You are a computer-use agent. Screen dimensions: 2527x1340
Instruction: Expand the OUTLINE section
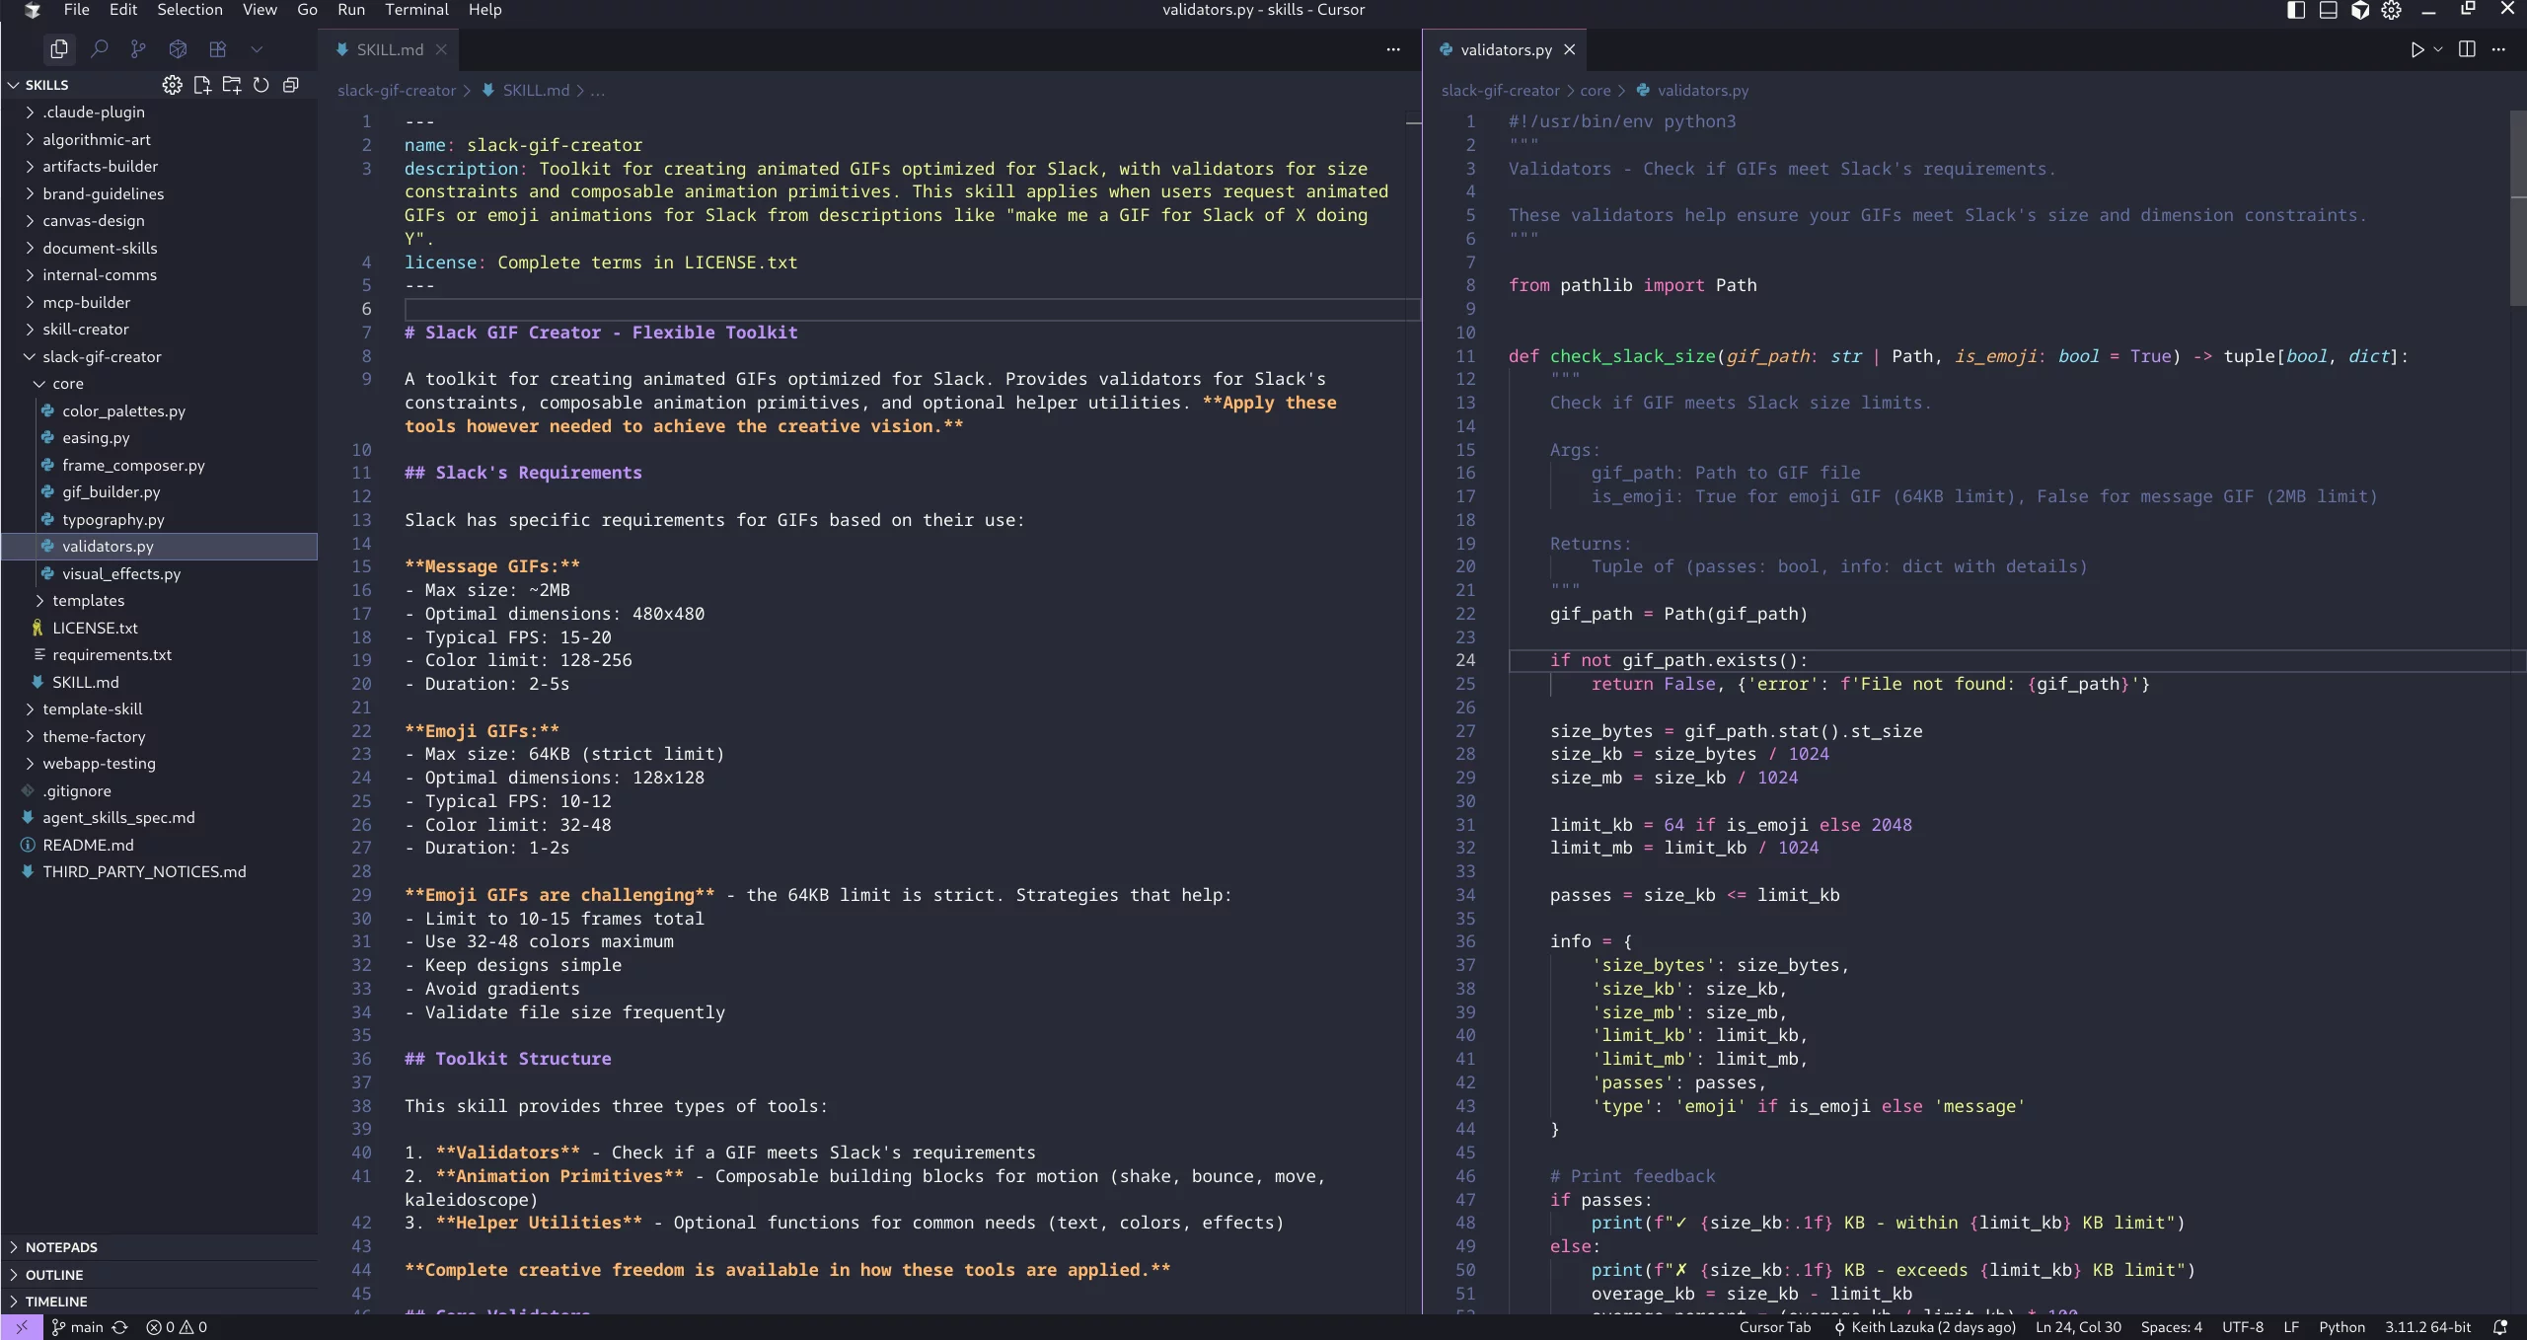tap(54, 1275)
